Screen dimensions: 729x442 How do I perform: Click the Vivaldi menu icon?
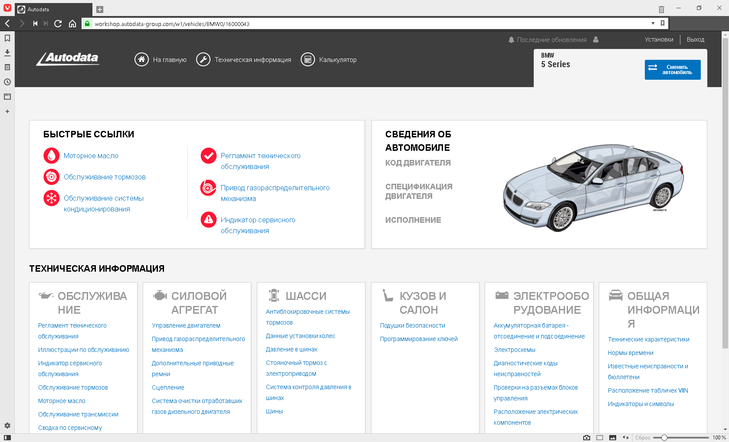coord(7,8)
